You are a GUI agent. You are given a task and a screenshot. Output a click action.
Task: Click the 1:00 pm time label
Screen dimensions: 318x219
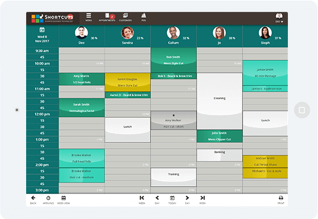[42, 140]
